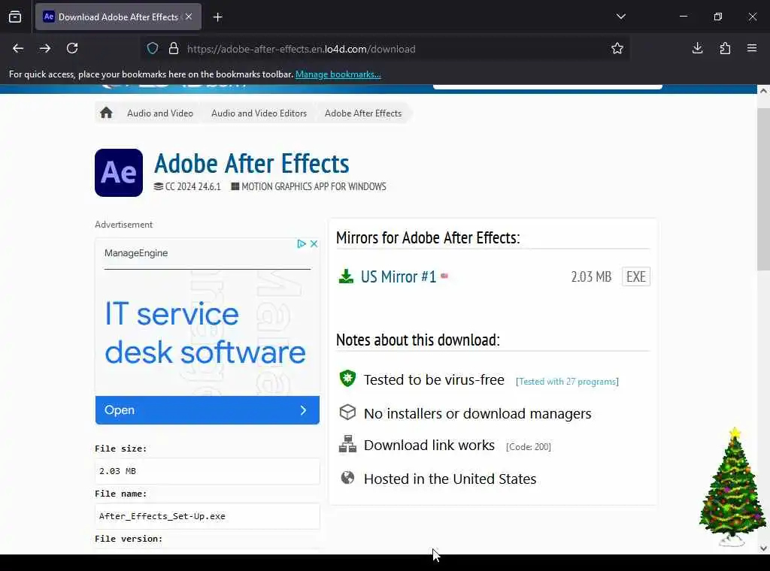Minimize the browser window
770x571 pixels.
coord(683,17)
